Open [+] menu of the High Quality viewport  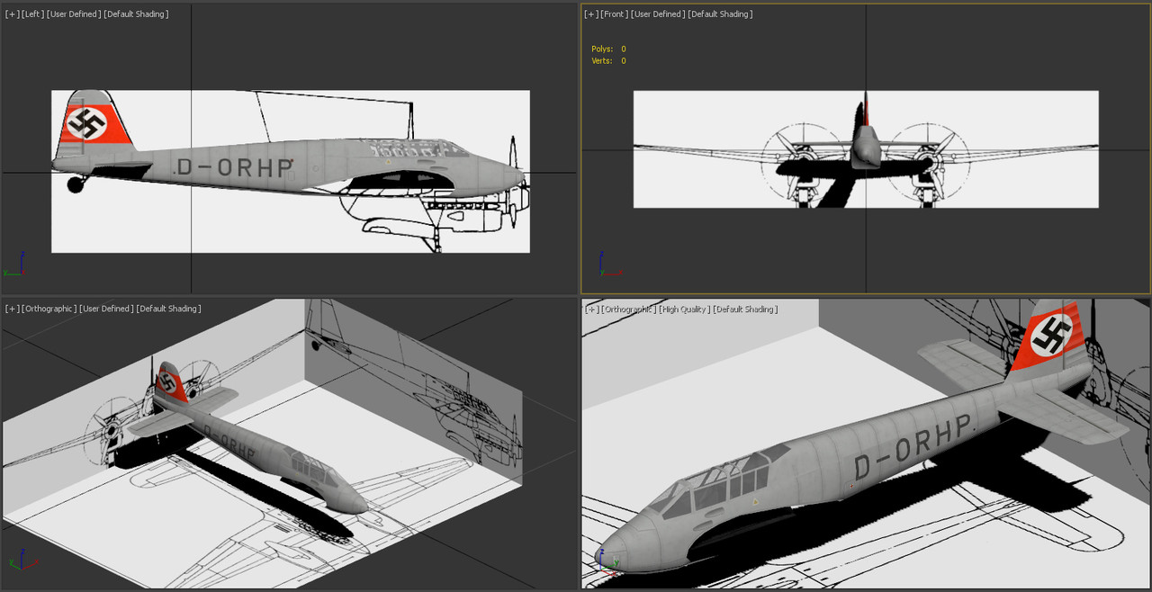coord(591,309)
